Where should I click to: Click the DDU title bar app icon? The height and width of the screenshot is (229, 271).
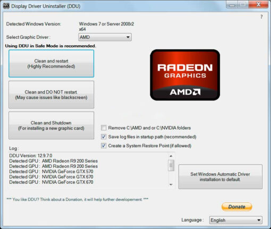[6, 6]
